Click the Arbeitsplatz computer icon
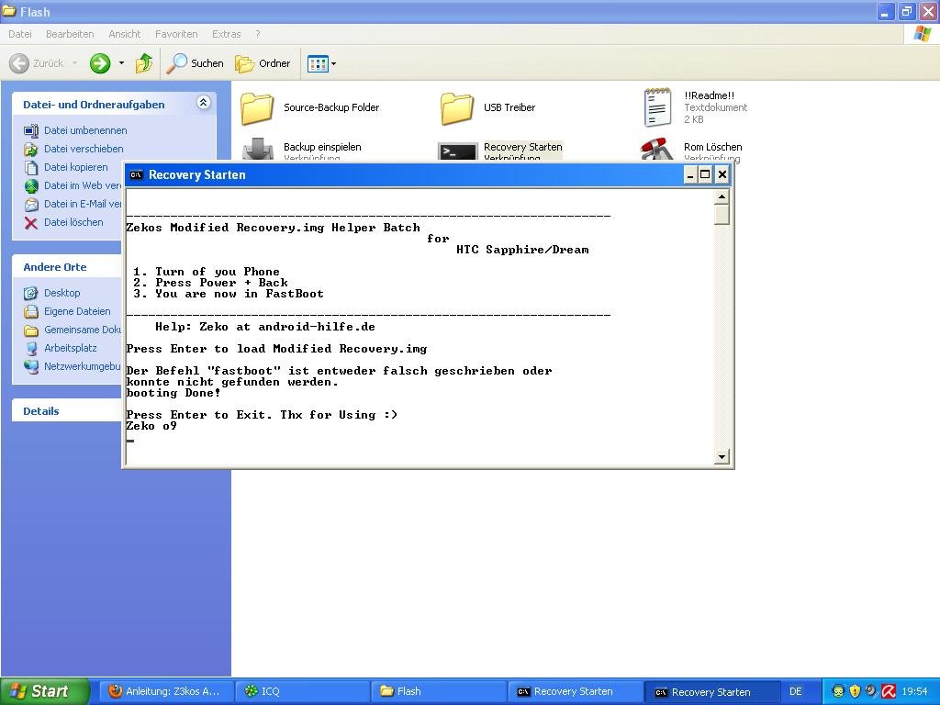Screen dimensions: 940x705 point(31,349)
